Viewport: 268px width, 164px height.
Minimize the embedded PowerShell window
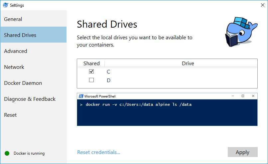point(232,96)
